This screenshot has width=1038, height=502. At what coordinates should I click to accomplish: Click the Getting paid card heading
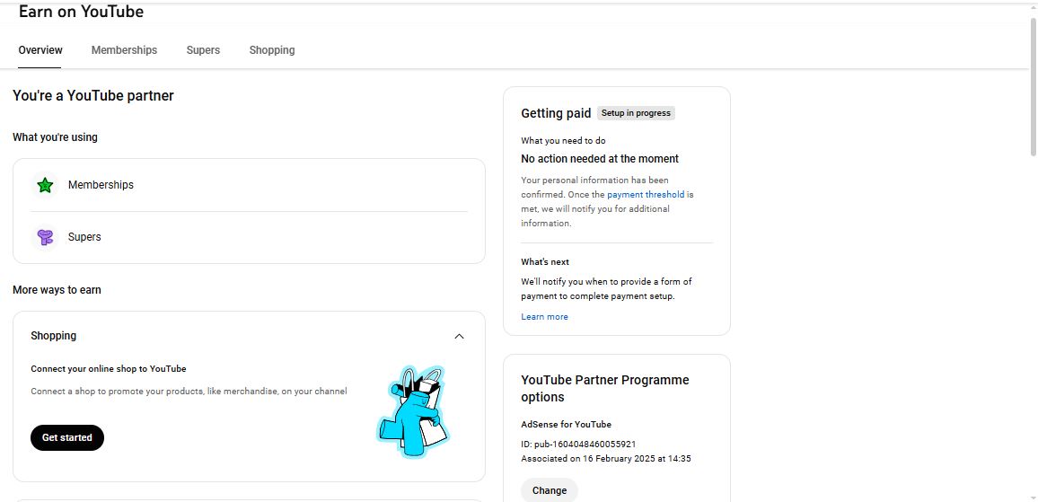[x=556, y=113]
